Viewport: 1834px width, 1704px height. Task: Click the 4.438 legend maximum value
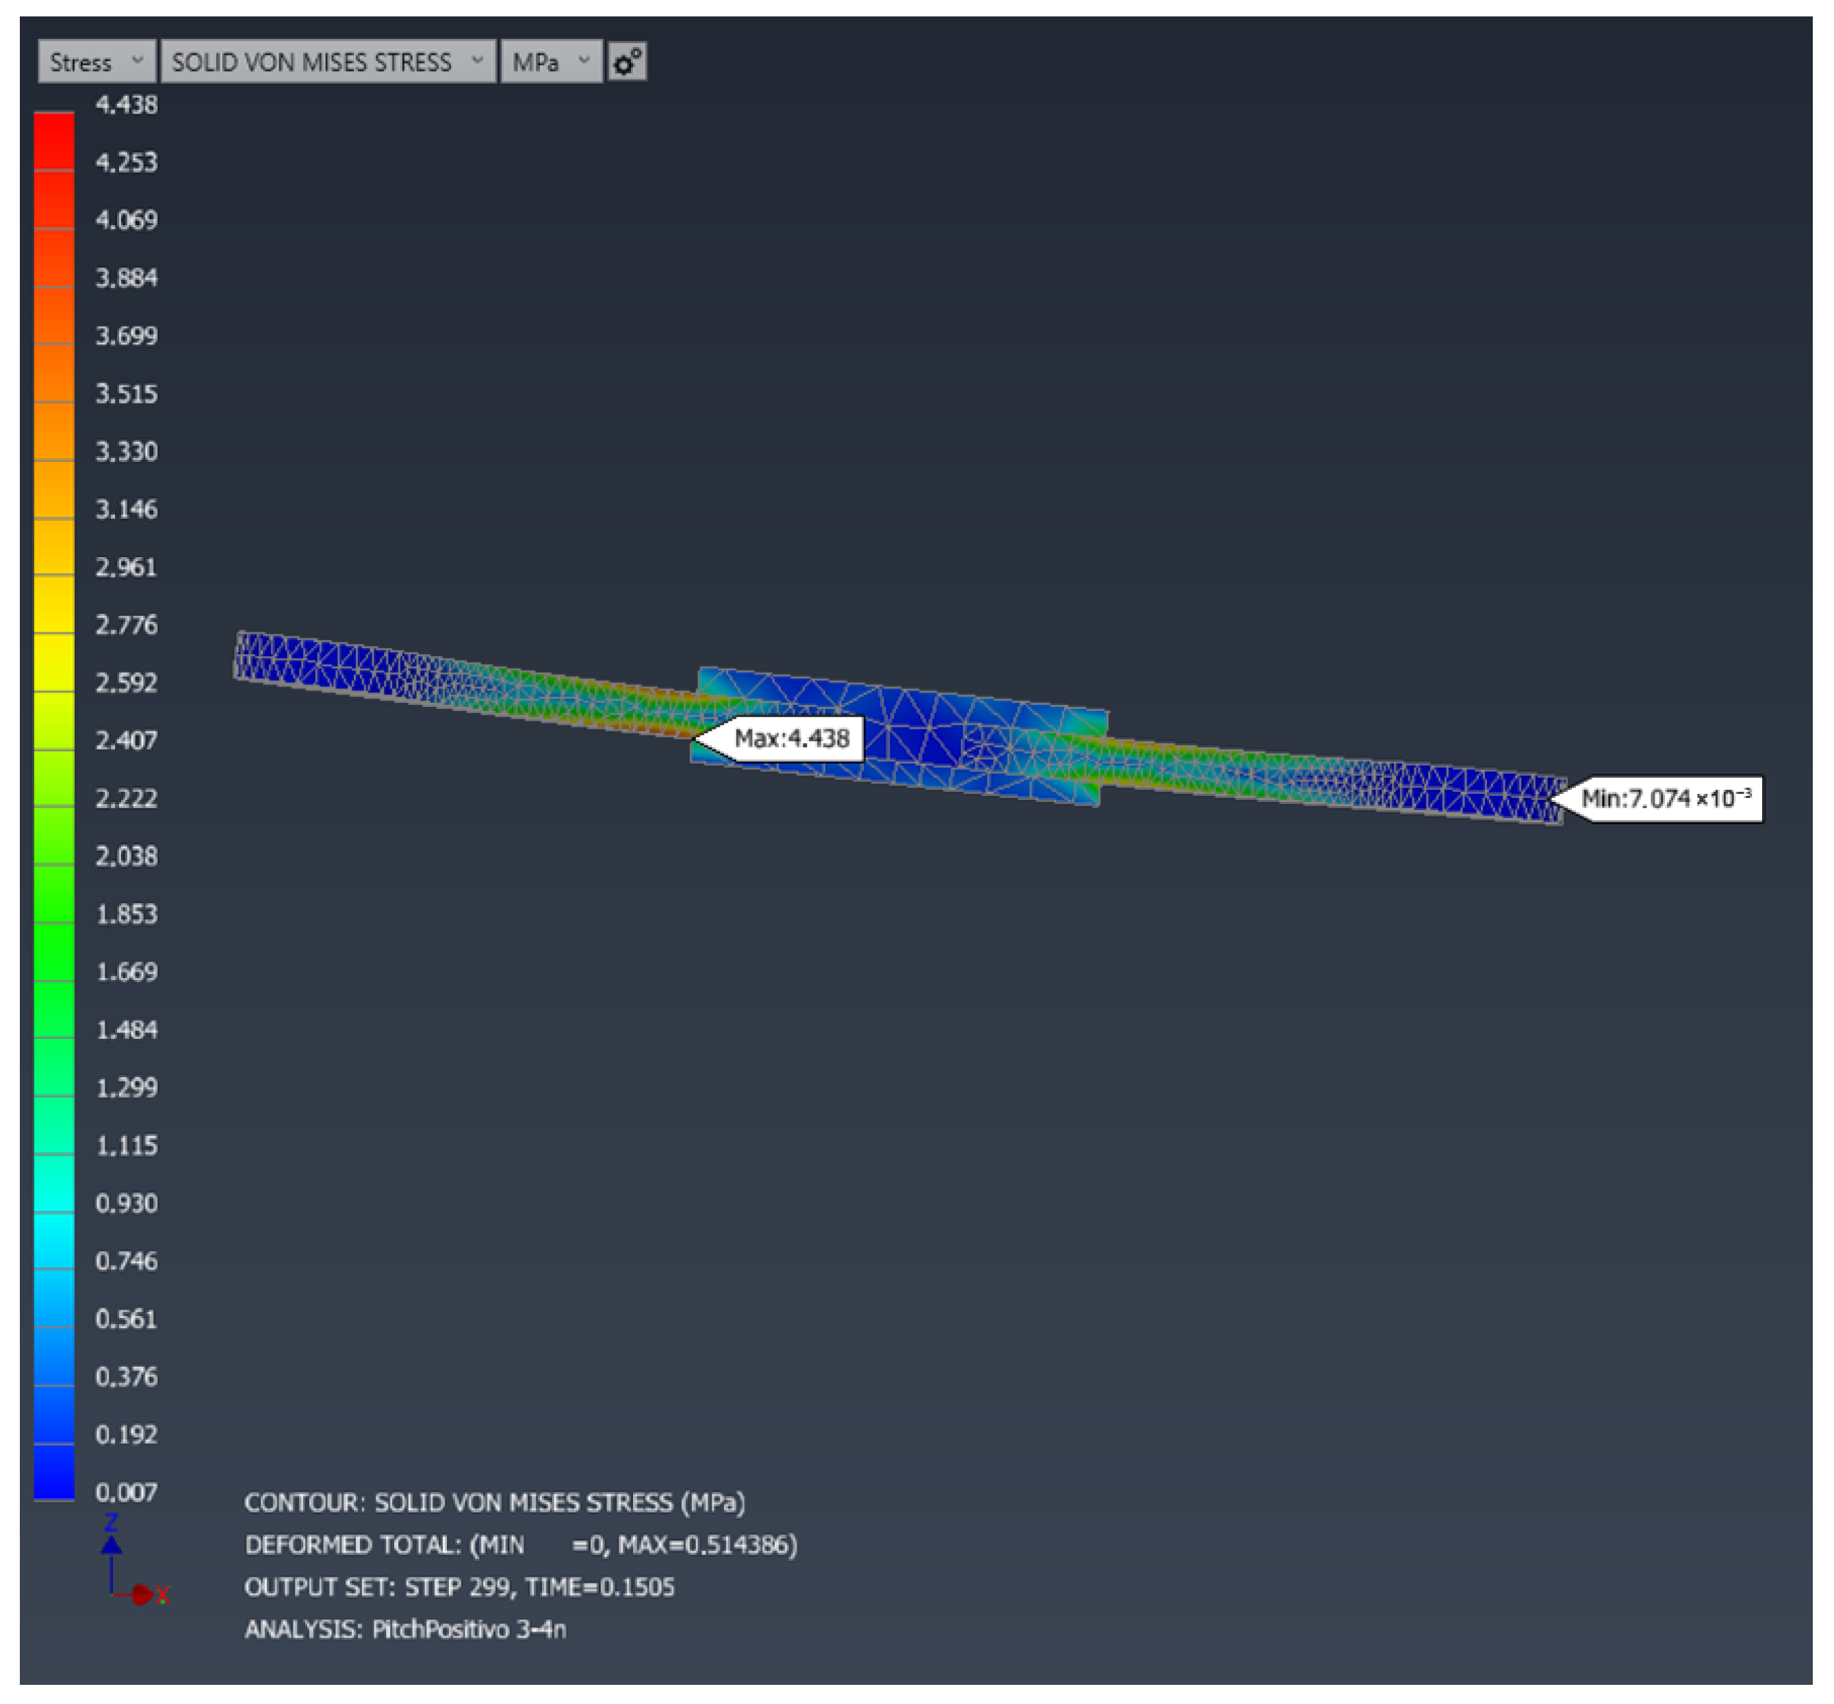point(127,105)
